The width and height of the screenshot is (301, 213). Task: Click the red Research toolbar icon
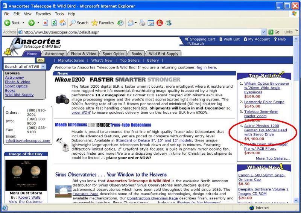(x=160, y=23)
